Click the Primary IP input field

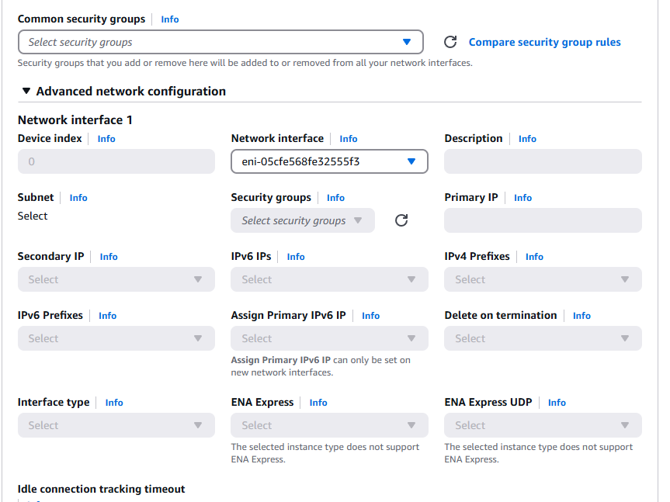pyautogui.click(x=543, y=220)
